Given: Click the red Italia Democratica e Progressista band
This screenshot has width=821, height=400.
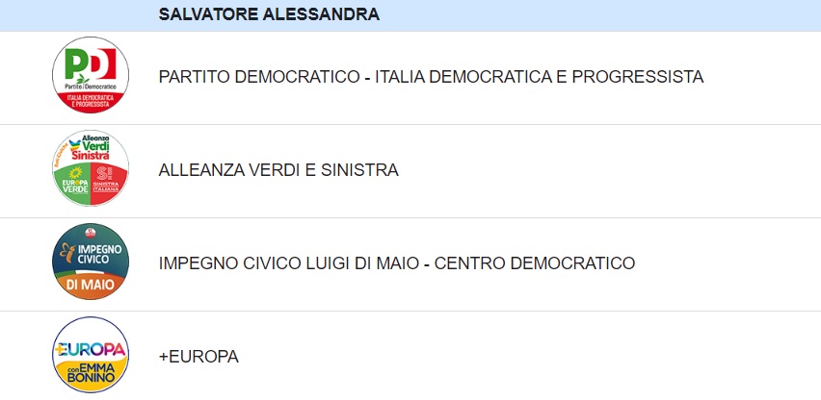Looking at the screenshot, I should [x=91, y=102].
